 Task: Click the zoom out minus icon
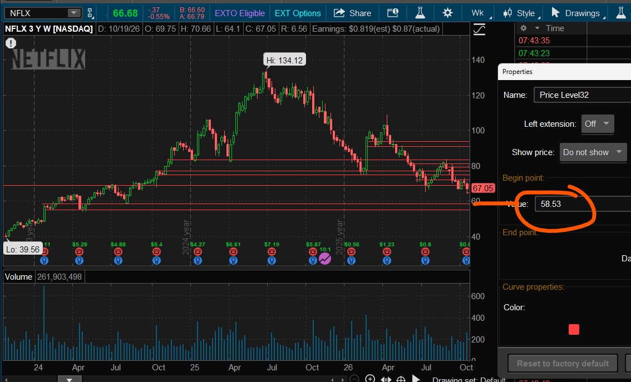click(x=354, y=379)
